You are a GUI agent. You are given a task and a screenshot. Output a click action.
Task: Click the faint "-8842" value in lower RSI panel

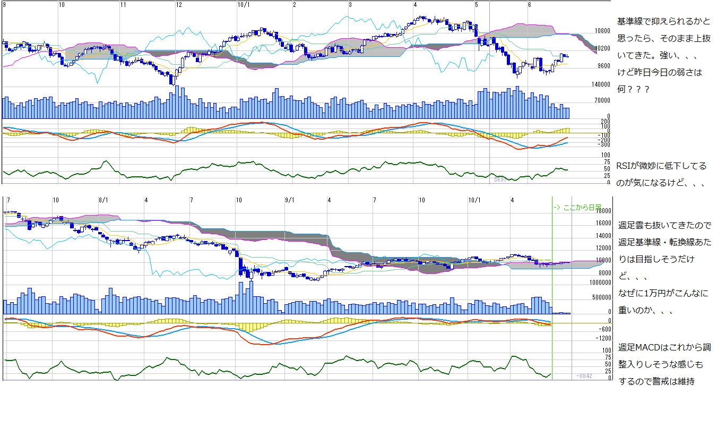tap(584, 375)
